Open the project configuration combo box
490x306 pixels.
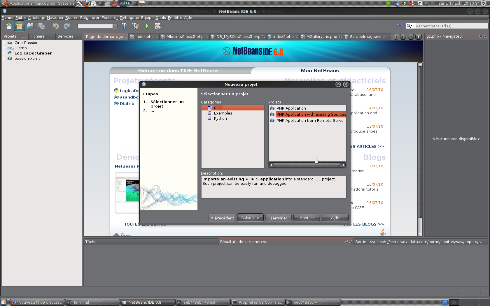[x=97, y=26]
